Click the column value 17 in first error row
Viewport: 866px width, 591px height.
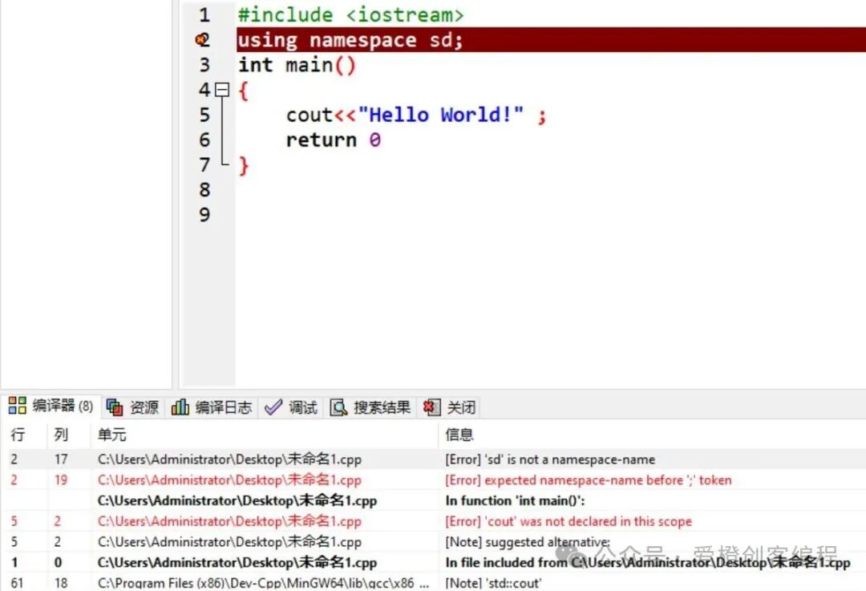point(61,459)
